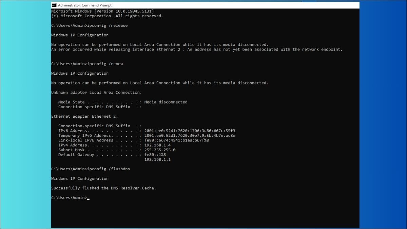Image resolution: width=407 pixels, height=229 pixels.
Task: Click the Subnet Mask 255.255.255.0 value
Action: 160,150
